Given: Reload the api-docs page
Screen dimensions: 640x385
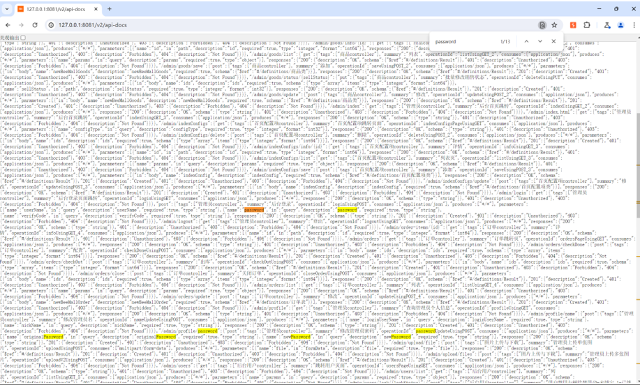Looking at the screenshot, I should 35,25.
